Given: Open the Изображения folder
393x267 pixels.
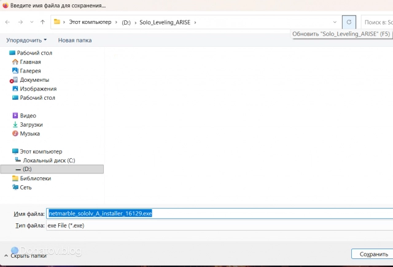Looking at the screenshot, I should [38, 89].
